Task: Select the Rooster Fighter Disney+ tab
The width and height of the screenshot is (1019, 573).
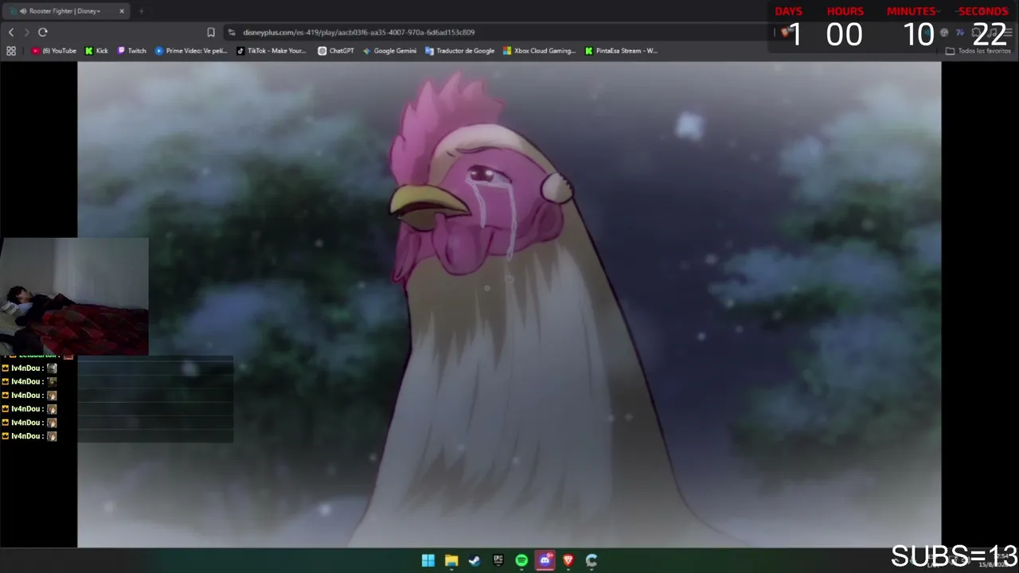Action: (x=67, y=11)
